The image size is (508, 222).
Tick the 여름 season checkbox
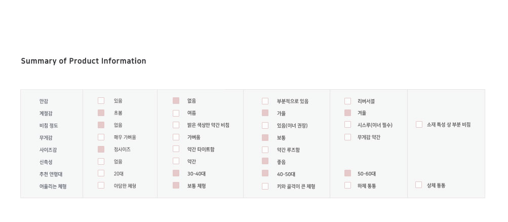tap(176, 113)
